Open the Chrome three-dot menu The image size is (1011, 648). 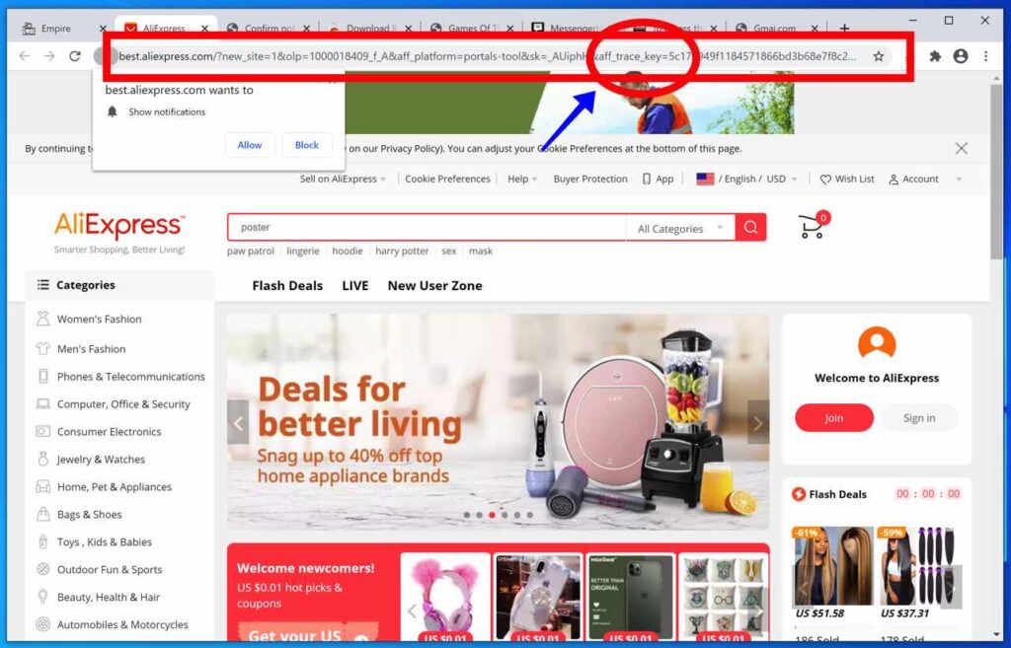(986, 57)
